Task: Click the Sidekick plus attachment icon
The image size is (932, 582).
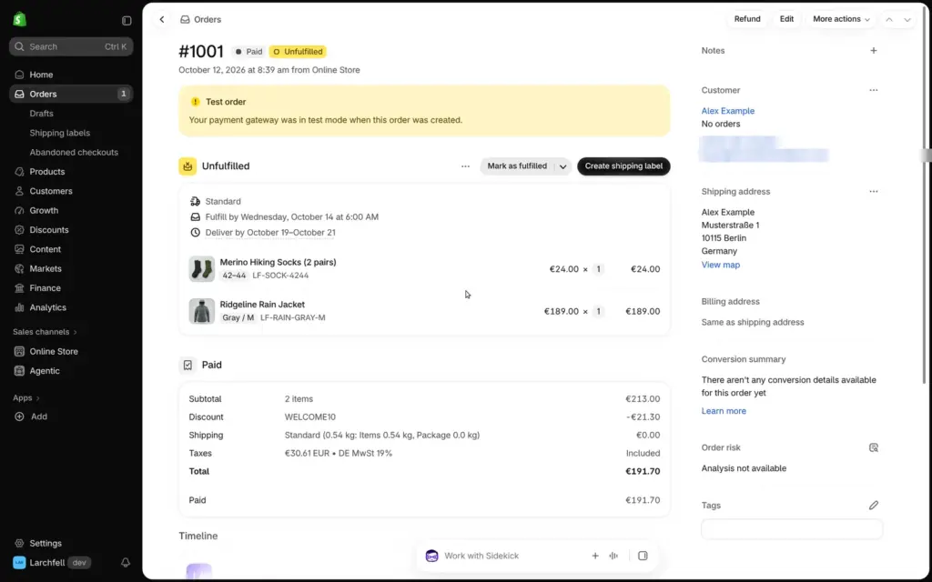Action: (595, 556)
